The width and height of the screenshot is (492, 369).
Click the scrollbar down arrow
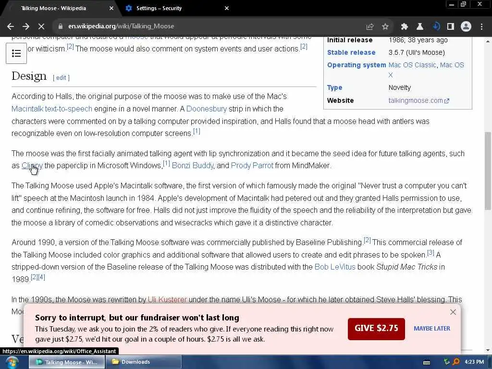[x=488, y=350]
